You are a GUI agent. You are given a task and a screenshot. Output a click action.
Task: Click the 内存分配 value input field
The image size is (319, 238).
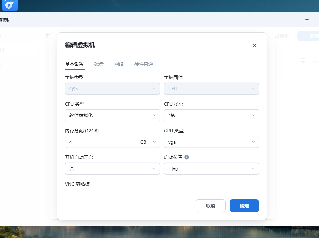coord(100,142)
